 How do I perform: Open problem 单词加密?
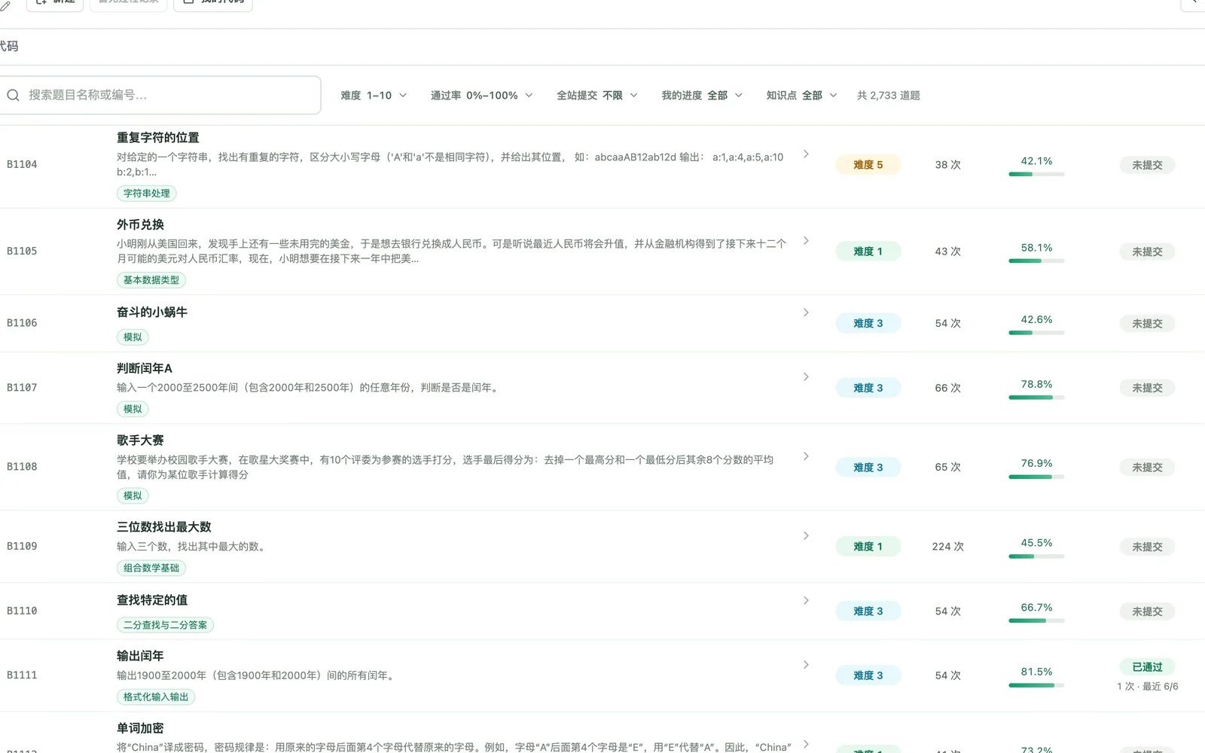pos(140,728)
